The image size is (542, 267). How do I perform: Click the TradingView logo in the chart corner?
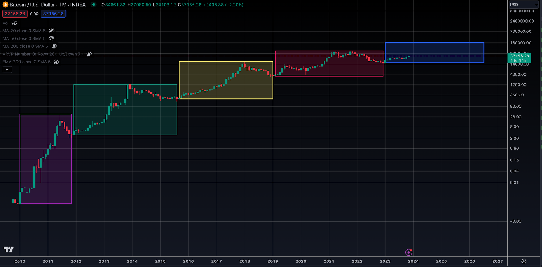click(8, 249)
